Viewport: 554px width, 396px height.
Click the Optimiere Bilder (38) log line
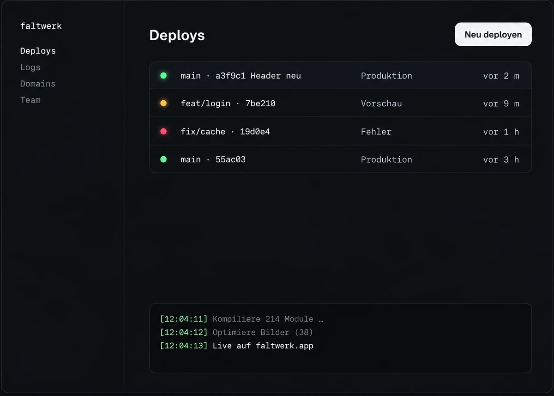[x=236, y=332]
